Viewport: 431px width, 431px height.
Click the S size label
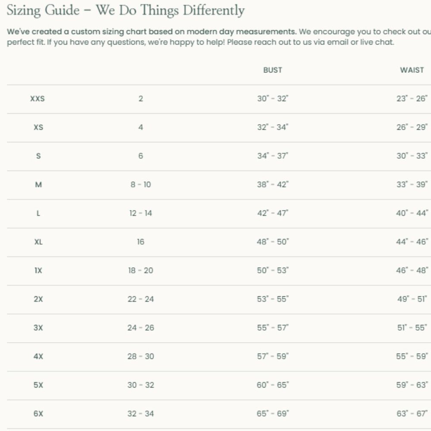point(38,156)
